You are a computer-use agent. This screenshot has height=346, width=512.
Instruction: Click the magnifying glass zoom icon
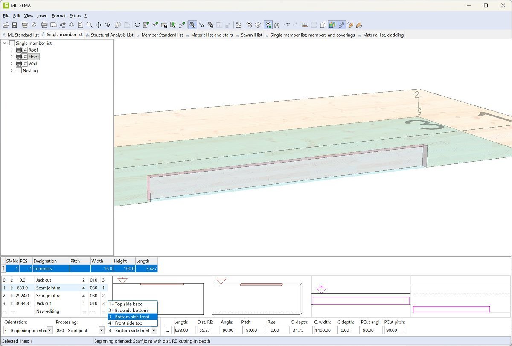click(x=89, y=25)
